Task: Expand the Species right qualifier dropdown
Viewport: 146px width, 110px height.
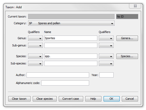Action: point(106,56)
